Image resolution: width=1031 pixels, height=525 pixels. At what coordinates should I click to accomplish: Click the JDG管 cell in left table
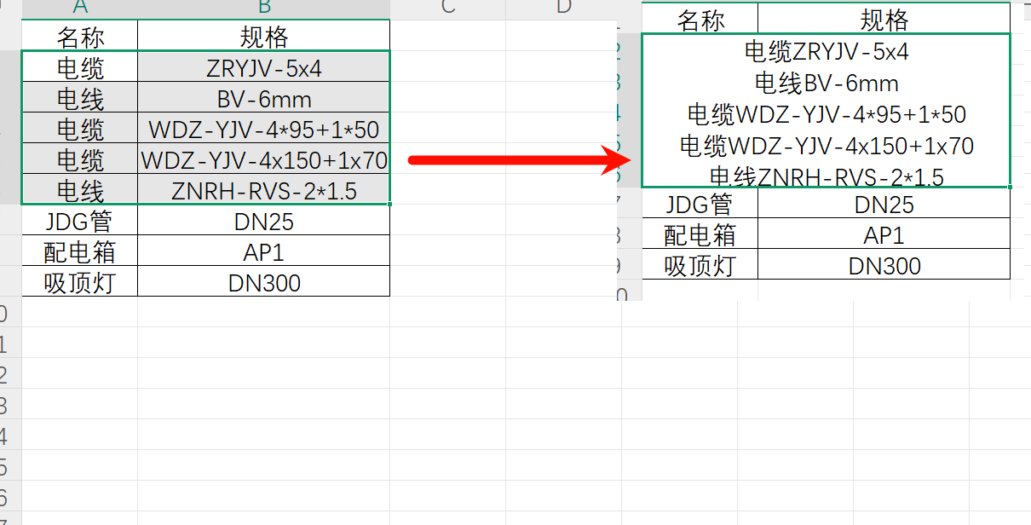coord(80,221)
